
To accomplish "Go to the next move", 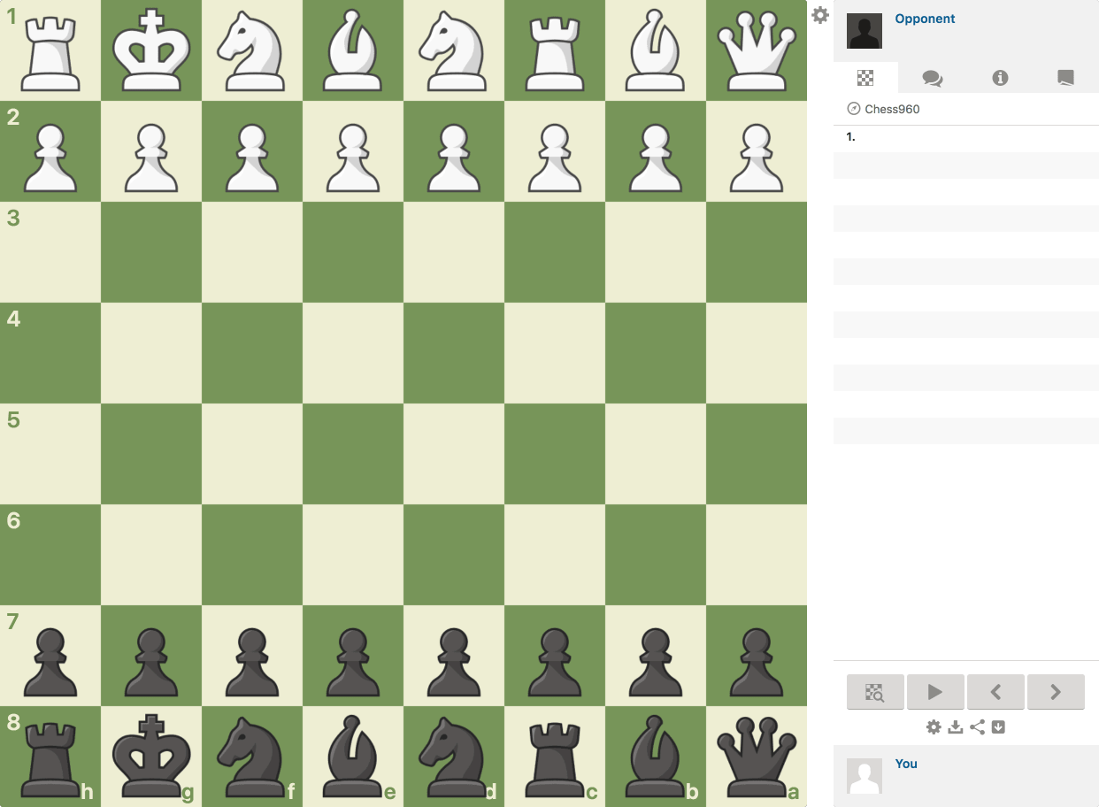I will point(1056,692).
